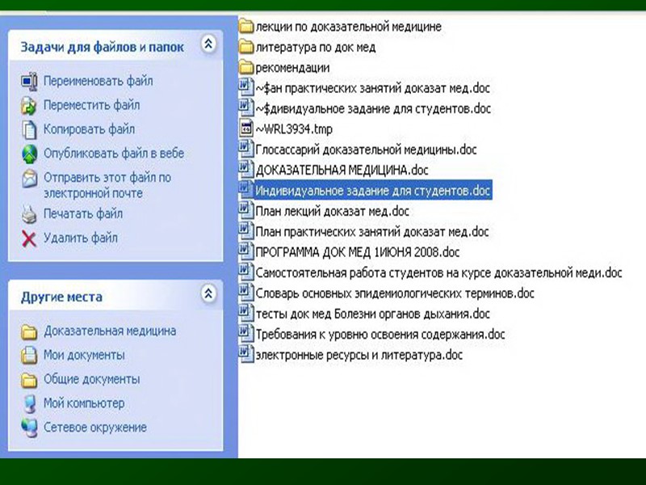Click the Word icon of тесты док мед Болезни органов дыхания.doc
Viewport: 646px width, 485px height.
pyautogui.click(x=246, y=313)
